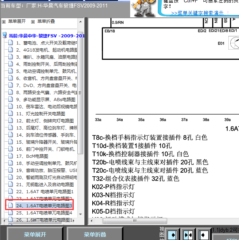Viewport: 239px width, 240px height.
Task: Click tree panel scrollbar down arrow
Action: click(x=80, y=214)
